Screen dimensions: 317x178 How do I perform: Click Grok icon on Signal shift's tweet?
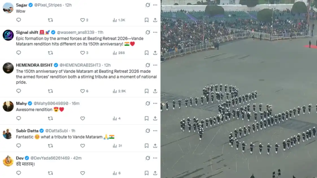point(148,32)
